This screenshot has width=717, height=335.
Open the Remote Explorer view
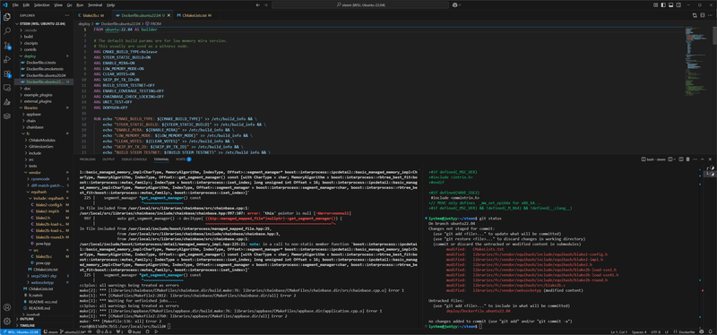point(7,88)
